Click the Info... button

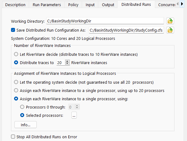point(25,125)
